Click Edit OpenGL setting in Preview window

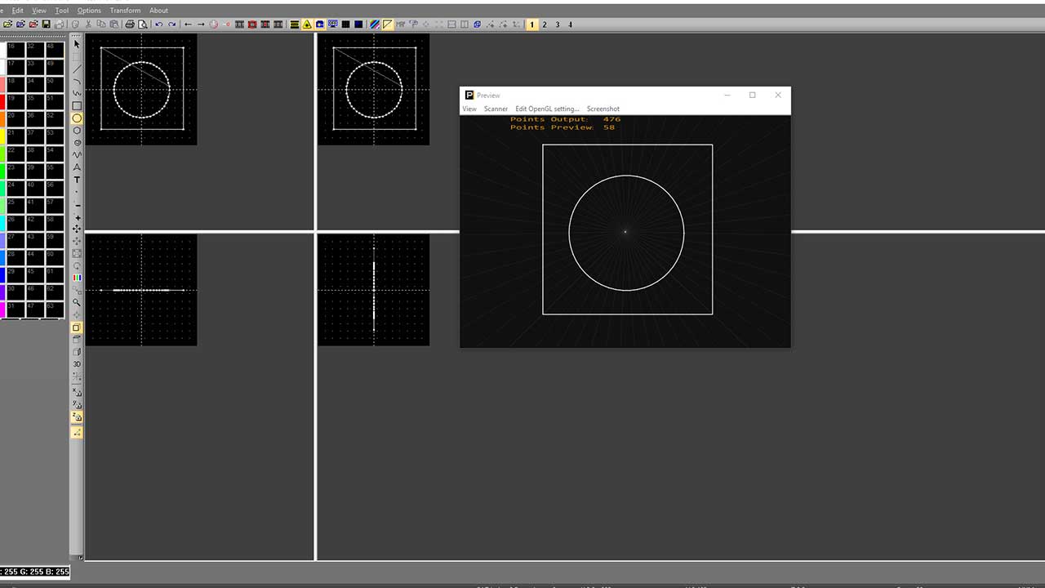tap(547, 109)
